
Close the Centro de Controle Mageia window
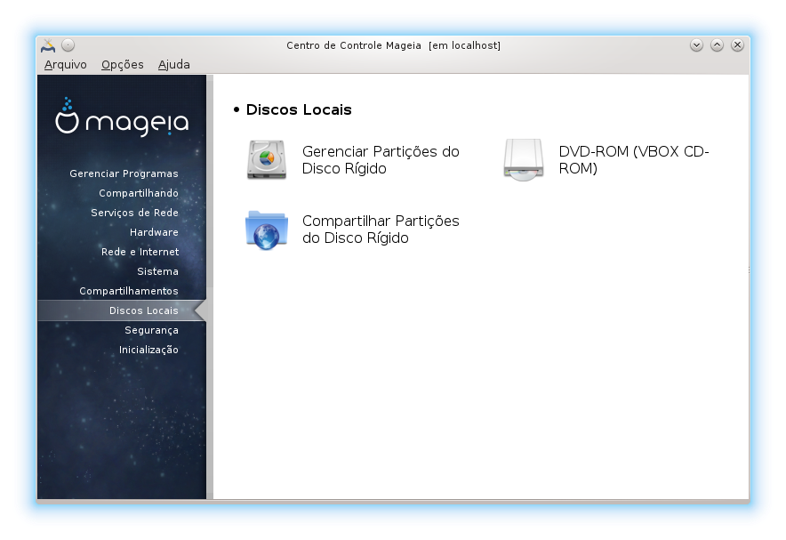(x=737, y=45)
